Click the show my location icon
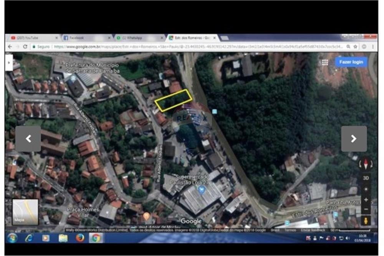 [x=366, y=189]
